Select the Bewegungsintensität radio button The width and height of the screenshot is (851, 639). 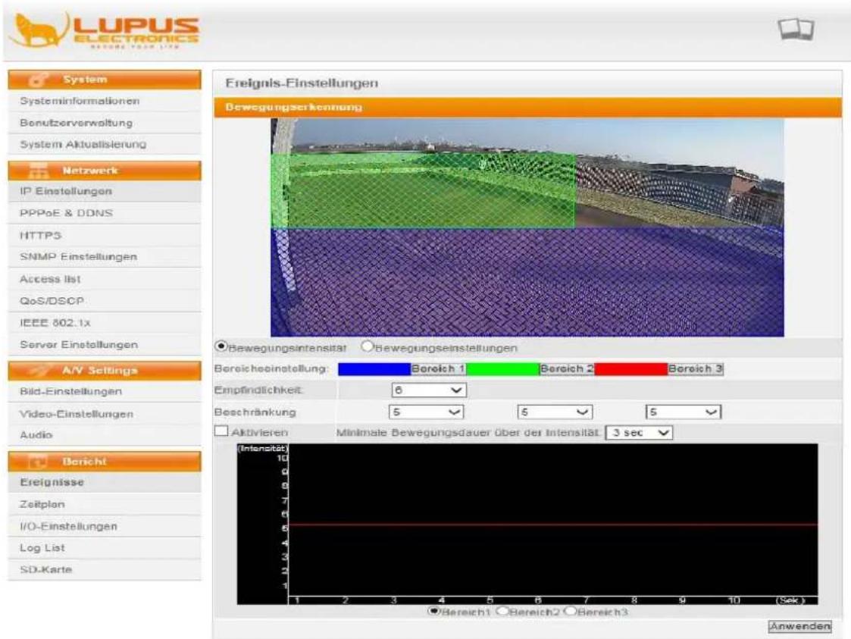(x=221, y=346)
